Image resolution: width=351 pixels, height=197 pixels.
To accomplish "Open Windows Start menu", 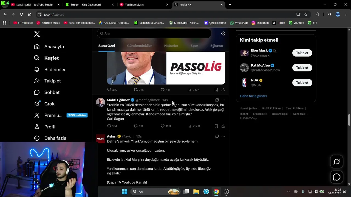I will 124,192.
